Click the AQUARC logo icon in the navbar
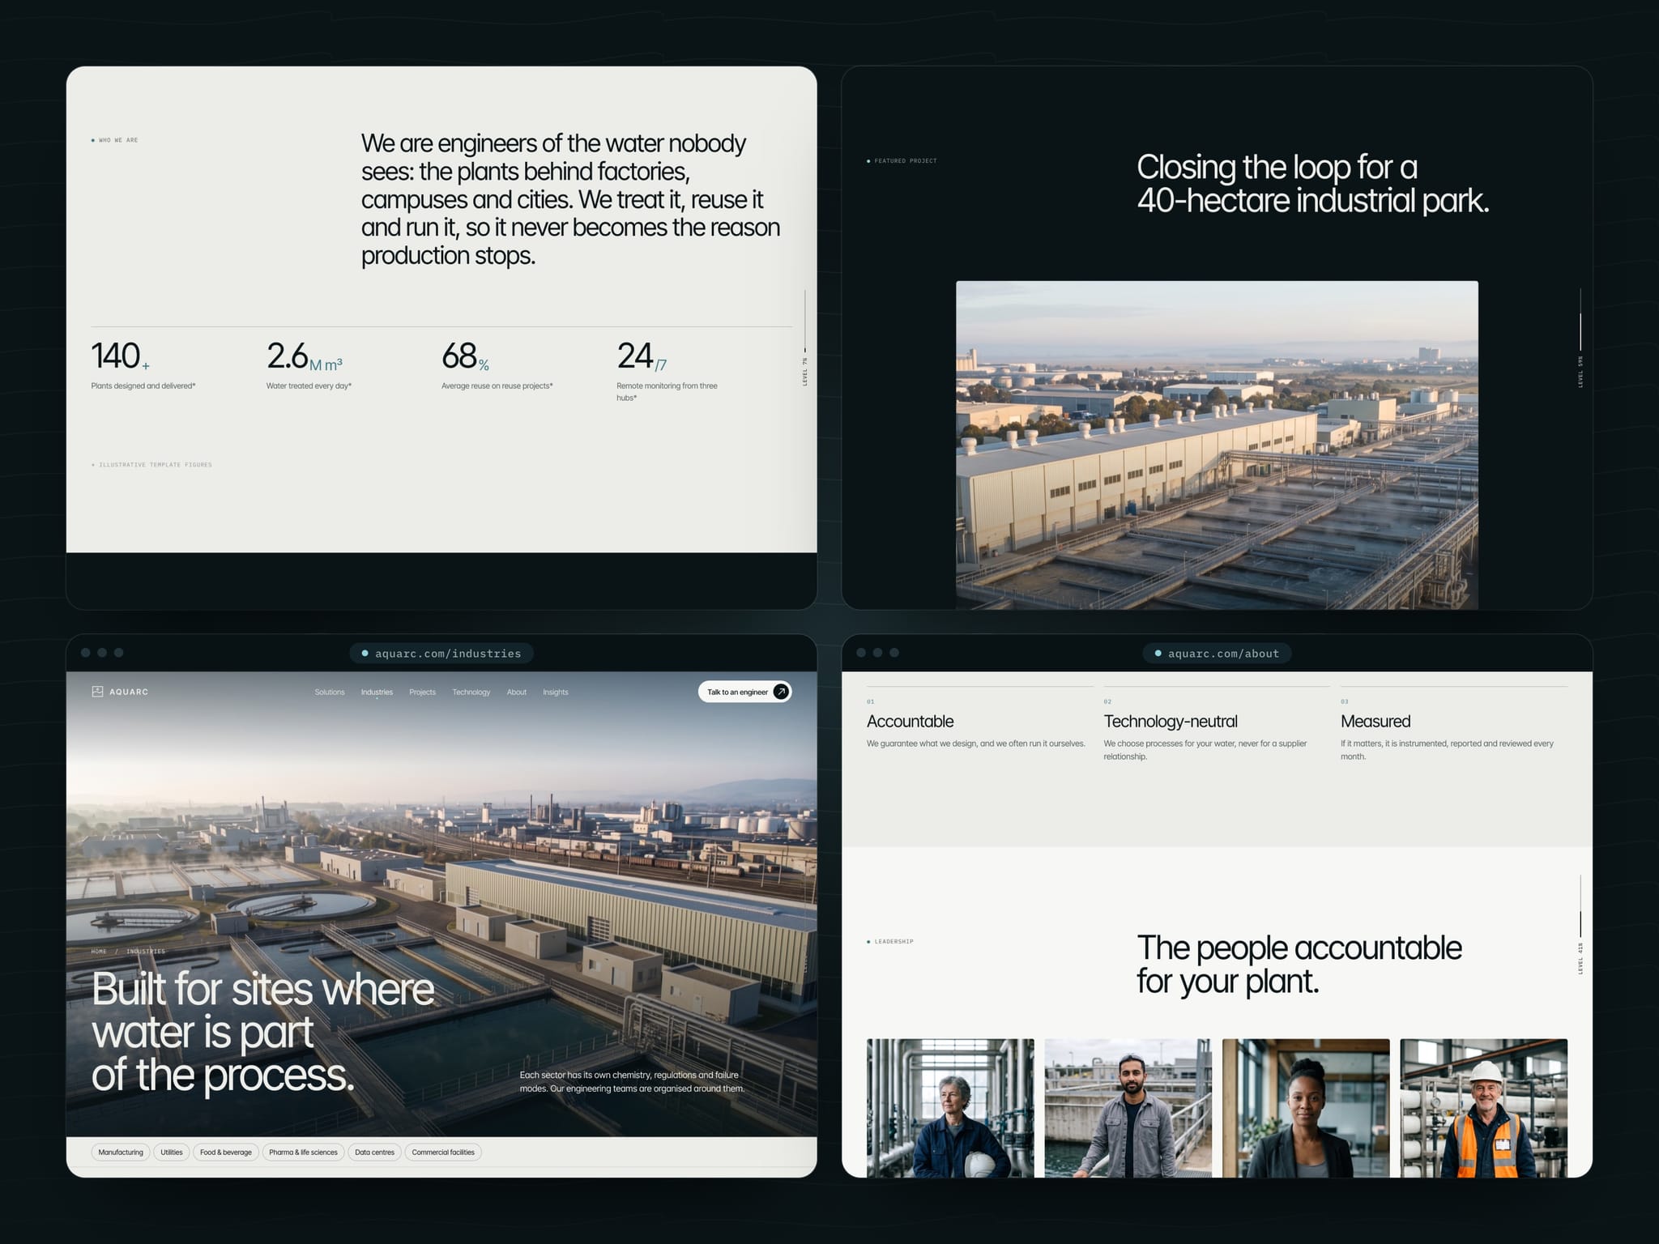The width and height of the screenshot is (1659, 1244). pyautogui.click(x=97, y=692)
